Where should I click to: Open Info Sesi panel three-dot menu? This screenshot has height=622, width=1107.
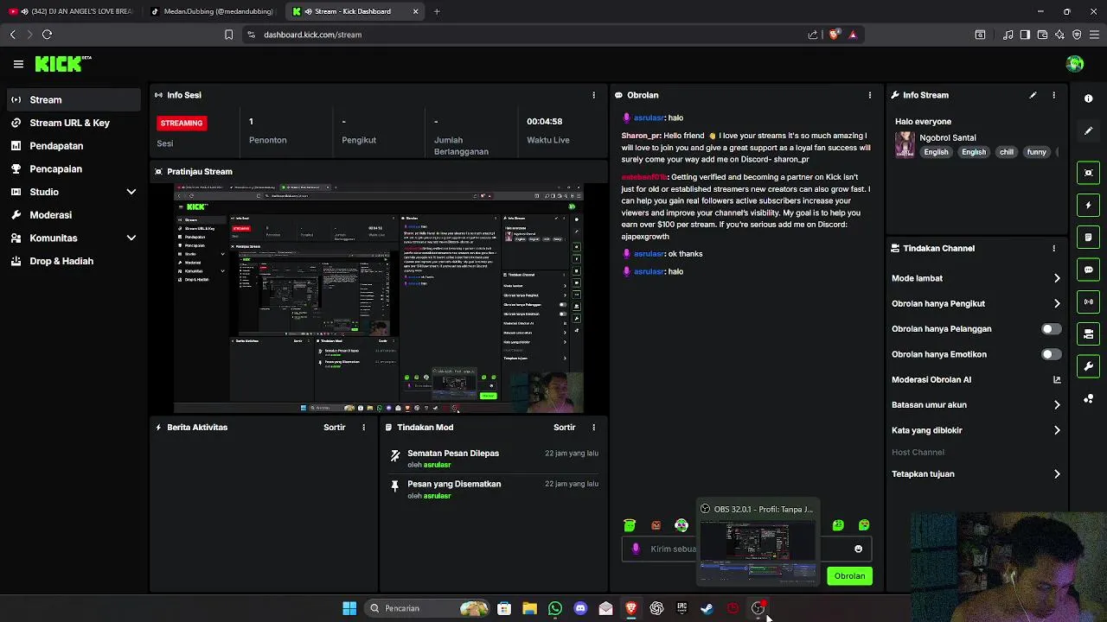point(593,95)
